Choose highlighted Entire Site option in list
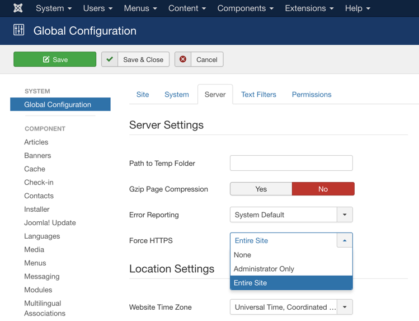 tap(291, 283)
